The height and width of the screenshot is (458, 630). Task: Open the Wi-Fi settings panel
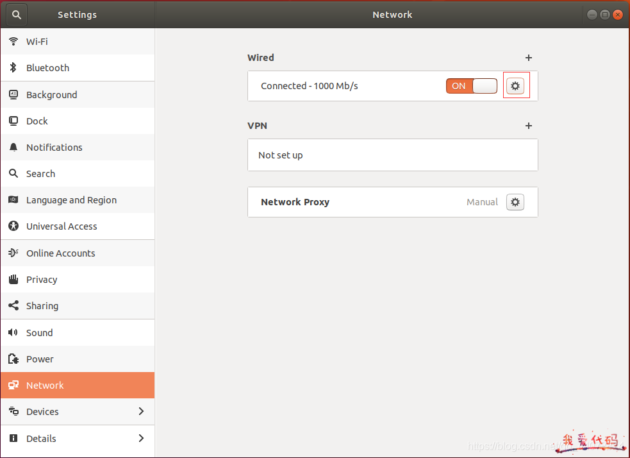click(78, 42)
